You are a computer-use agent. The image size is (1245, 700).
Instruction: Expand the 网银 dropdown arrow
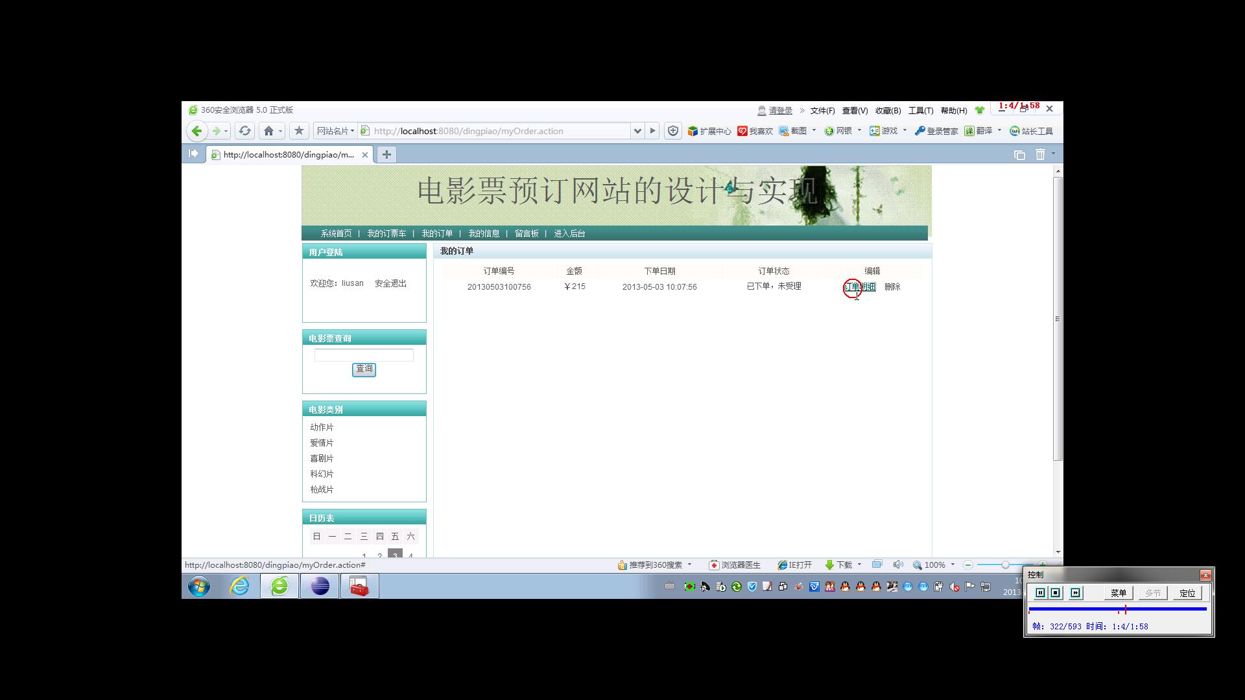click(x=860, y=130)
